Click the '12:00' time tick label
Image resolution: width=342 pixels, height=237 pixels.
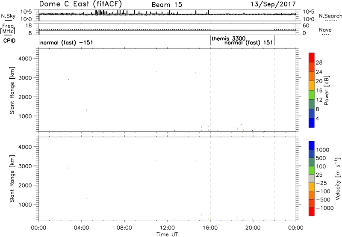pos(167,228)
